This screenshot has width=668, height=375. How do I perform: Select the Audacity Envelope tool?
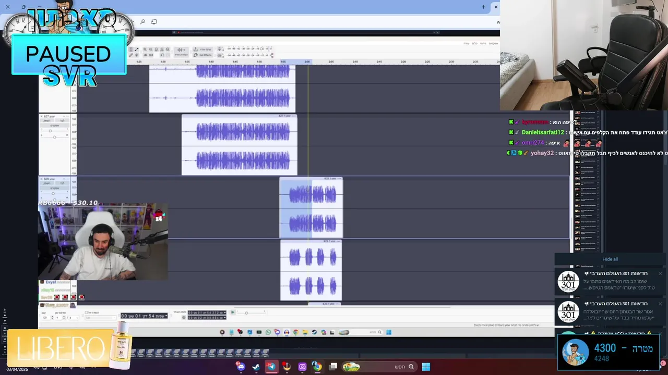[x=137, y=49]
